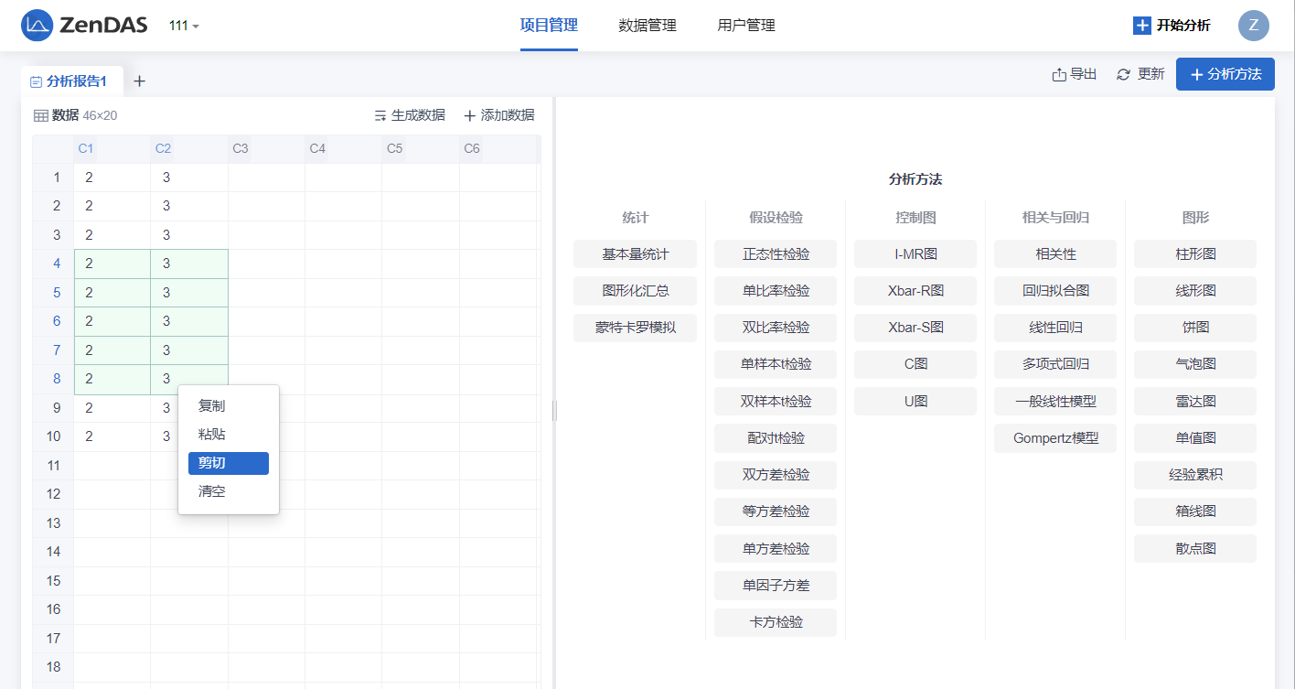Select 多项式回归

[1055, 364]
